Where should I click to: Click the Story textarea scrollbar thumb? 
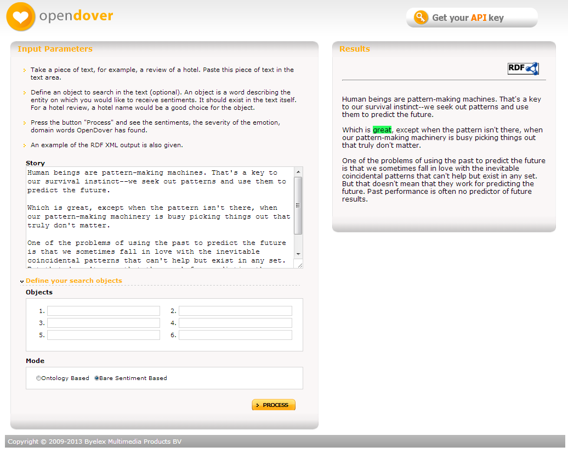click(x=298, y=205)
